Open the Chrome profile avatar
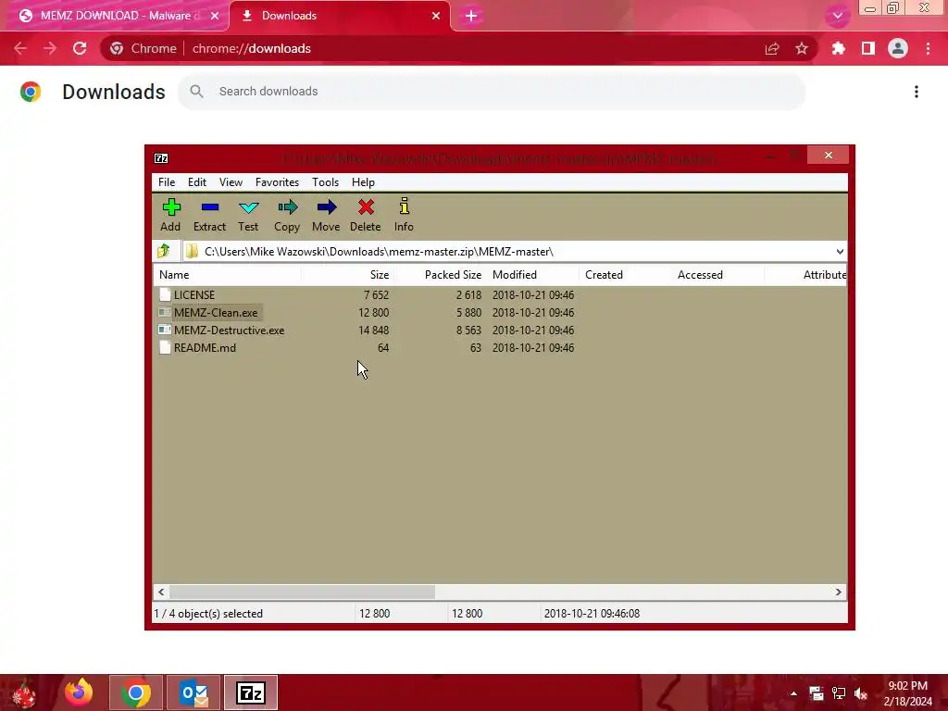Image resolution: width=948 pixels, height=711 pixels. pos(898,48)
